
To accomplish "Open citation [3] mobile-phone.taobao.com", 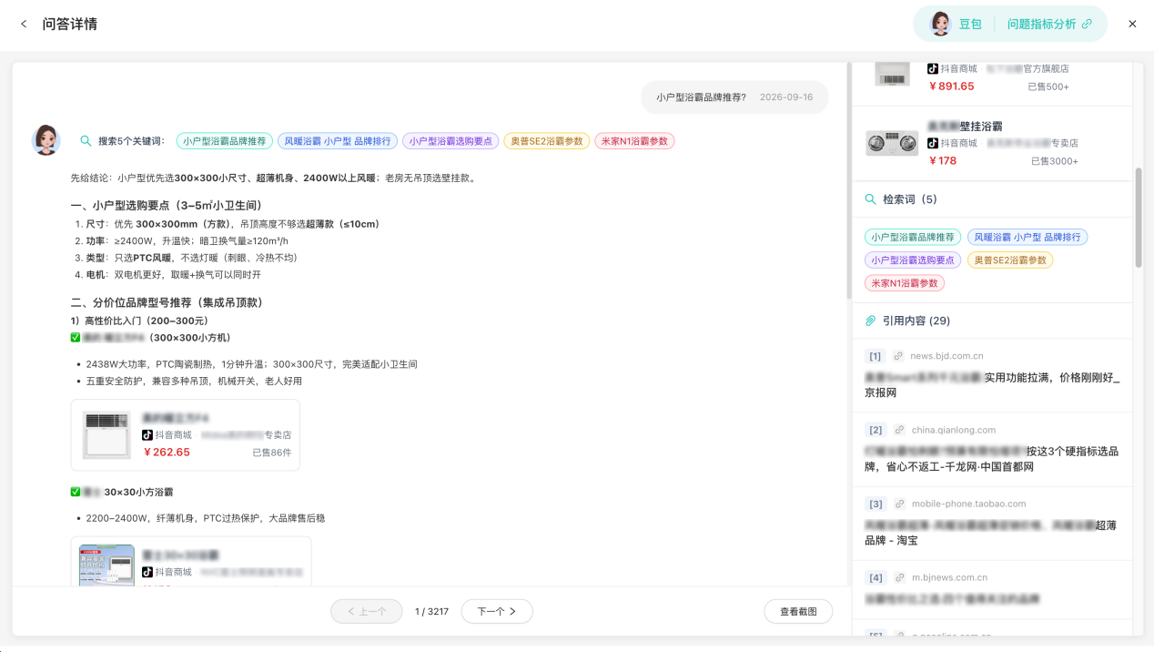I will coord(993,523).
